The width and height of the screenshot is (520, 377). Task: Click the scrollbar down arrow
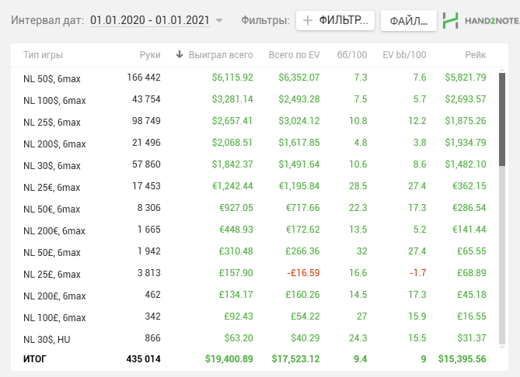[502, 348]
